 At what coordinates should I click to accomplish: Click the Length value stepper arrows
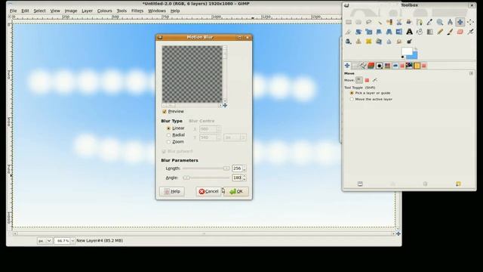tap(245, 168)
